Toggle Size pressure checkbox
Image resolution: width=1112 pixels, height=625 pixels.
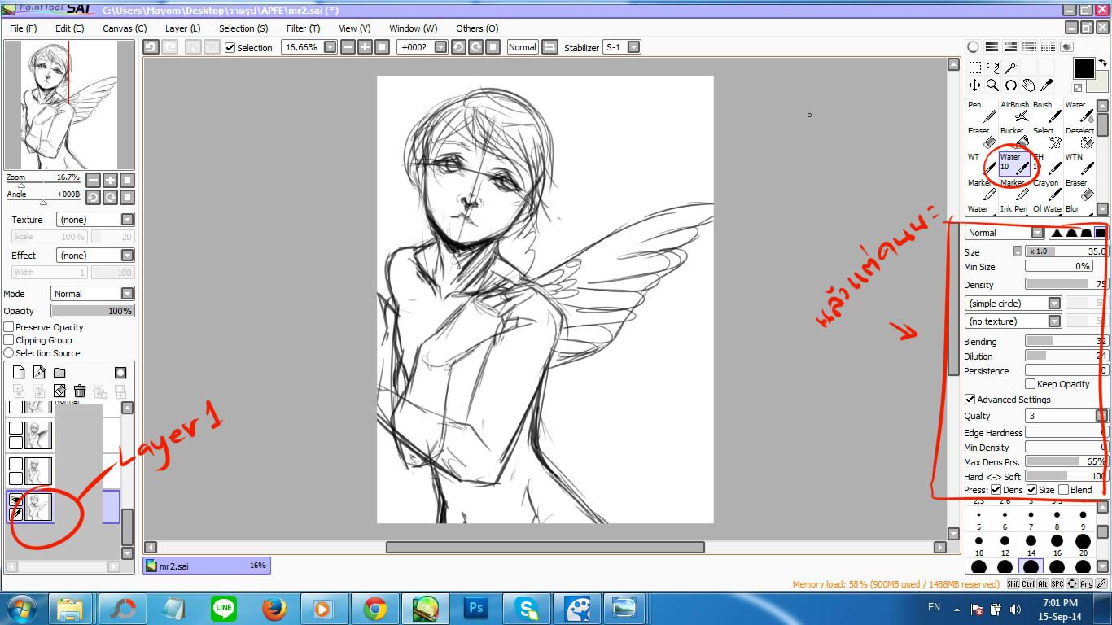(1031, 490)
